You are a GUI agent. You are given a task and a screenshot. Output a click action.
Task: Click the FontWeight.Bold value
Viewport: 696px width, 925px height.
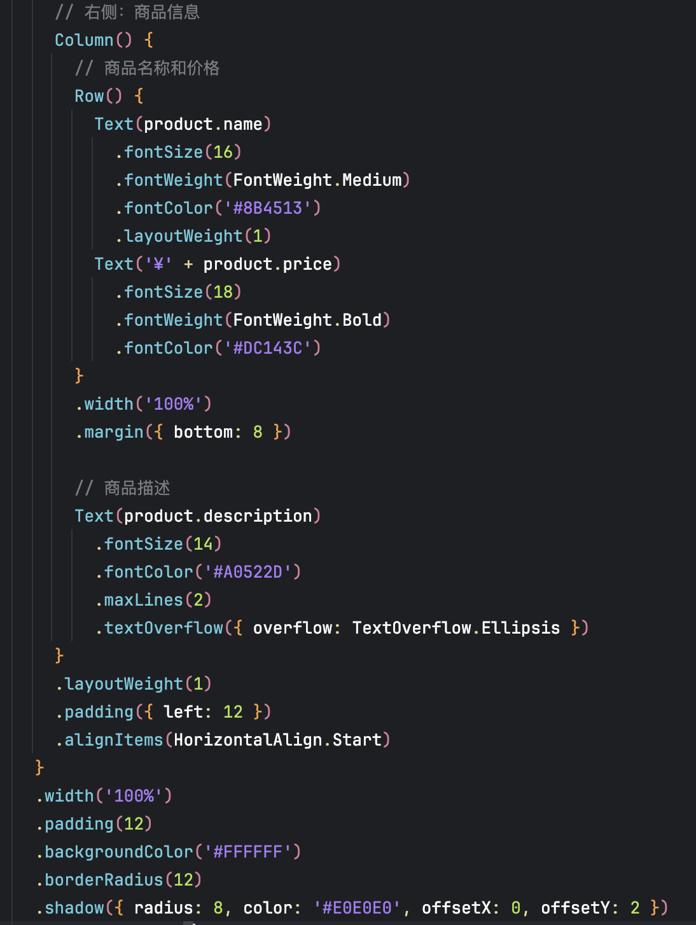[307, 320]
